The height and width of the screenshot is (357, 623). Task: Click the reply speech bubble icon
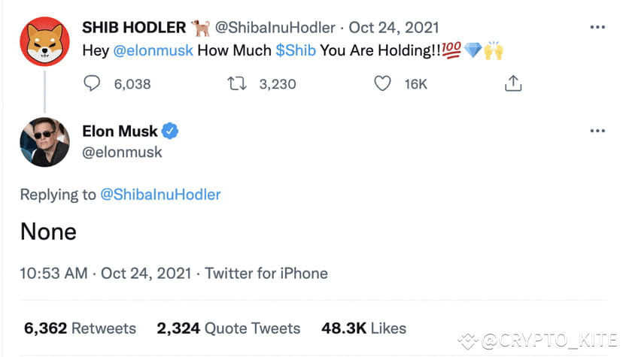click(92, 84)
